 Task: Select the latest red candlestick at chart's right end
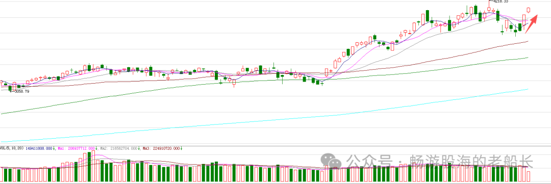click(x=528, y=10)
